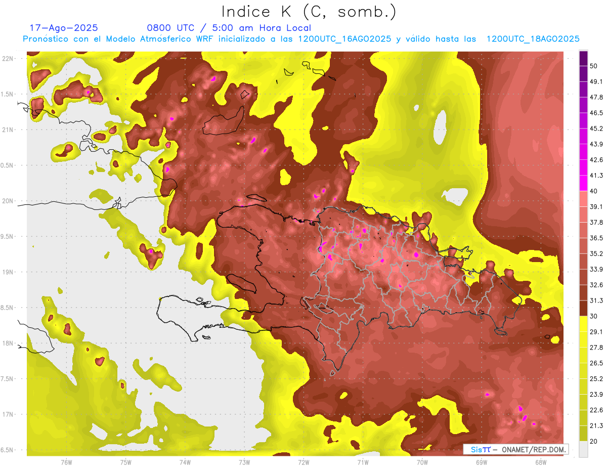The image size is (607, 469).
Task: Click the "70W" longitude label
Action: click(422, 462)
